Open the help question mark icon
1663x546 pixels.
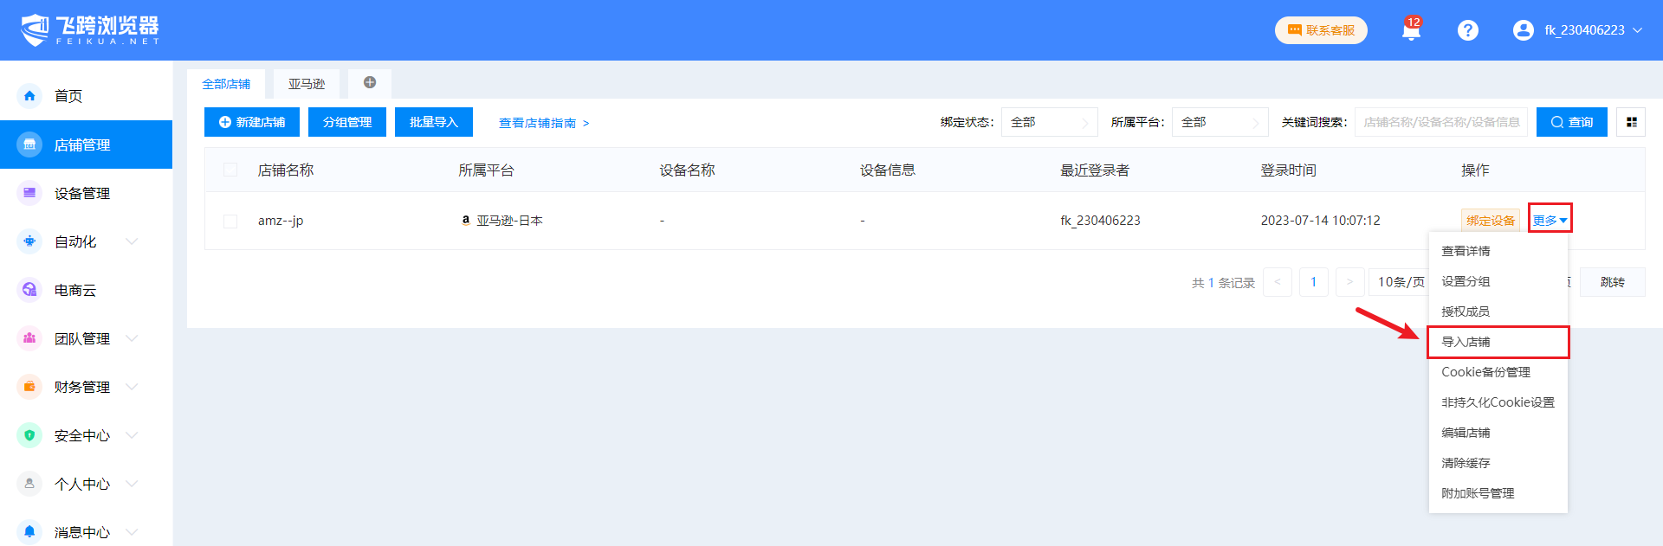(x=1467, y=30)
